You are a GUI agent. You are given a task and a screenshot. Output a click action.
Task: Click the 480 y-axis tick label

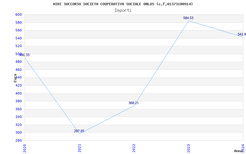coord(18,62)
